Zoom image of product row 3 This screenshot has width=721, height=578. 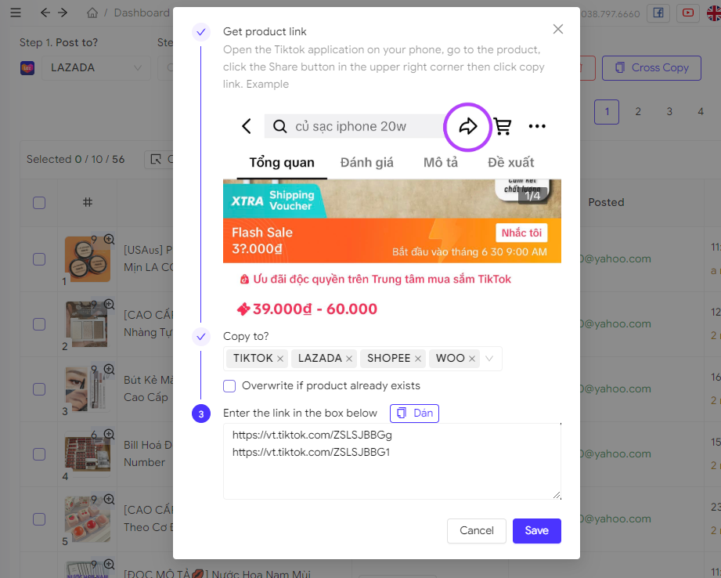(109, 369)
